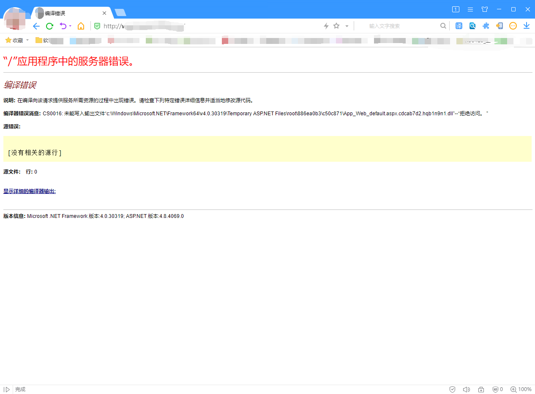535x394 pixels.
Task: Open the translate extension icon
Action: (x=459, y=26)
